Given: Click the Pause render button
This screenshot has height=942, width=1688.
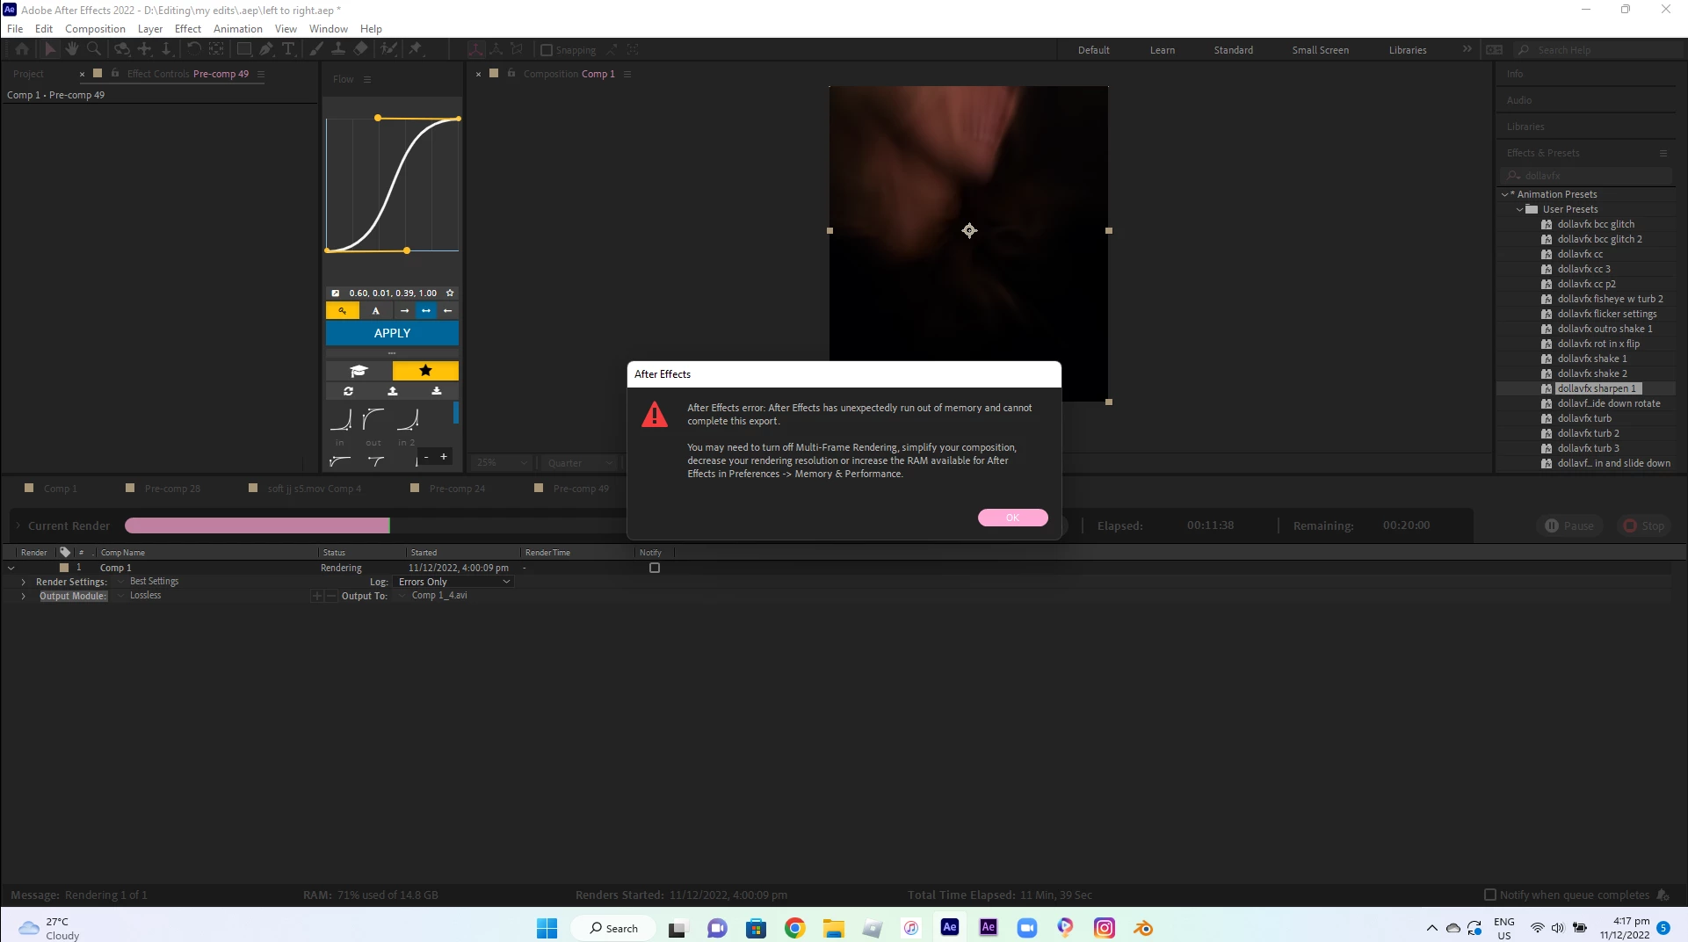Looking at the screenshot, I should pyautogui.click(x=1569, y=525).
